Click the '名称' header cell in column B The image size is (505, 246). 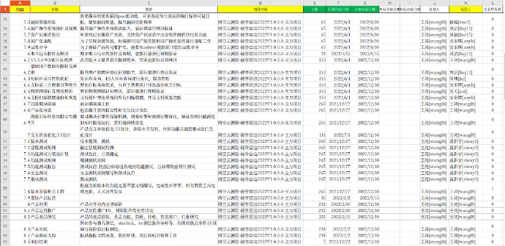coord(55,9)
